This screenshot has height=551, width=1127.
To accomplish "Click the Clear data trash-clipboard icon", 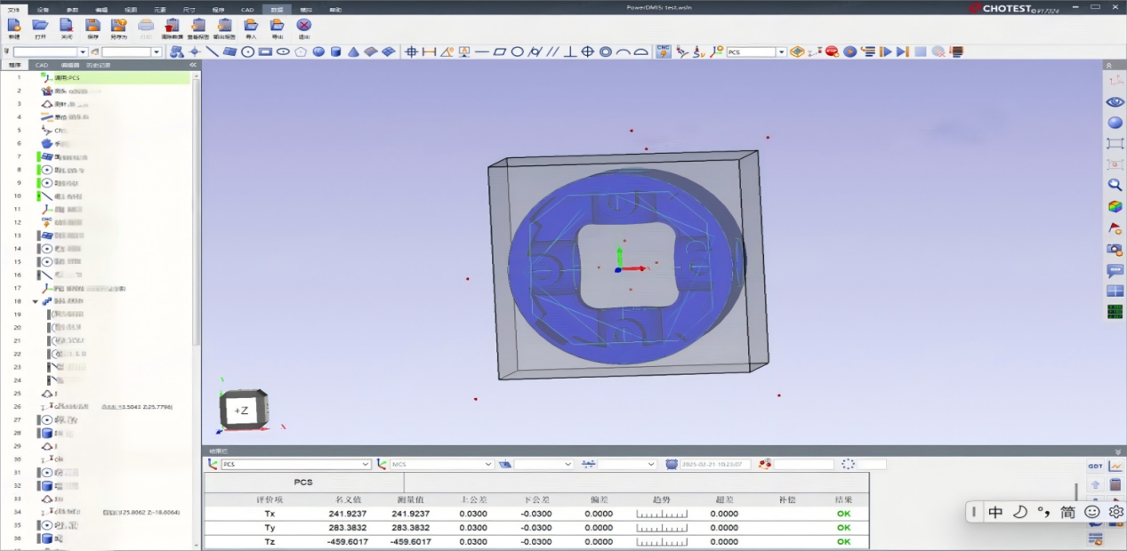I will (x=173, y=26).
